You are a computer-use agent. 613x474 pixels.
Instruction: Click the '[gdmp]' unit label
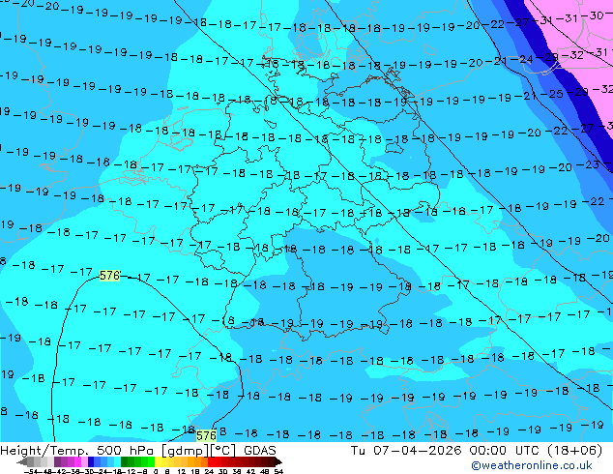(186, 451)
